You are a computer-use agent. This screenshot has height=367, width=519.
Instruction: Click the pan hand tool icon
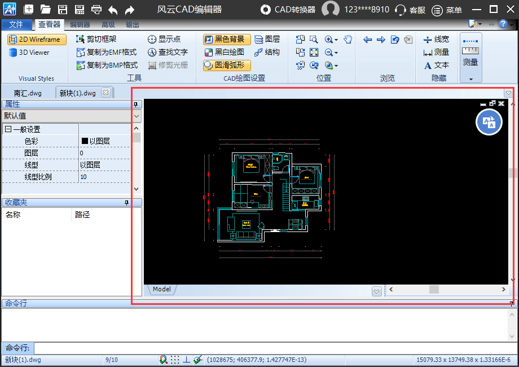(x=348, y=39)
